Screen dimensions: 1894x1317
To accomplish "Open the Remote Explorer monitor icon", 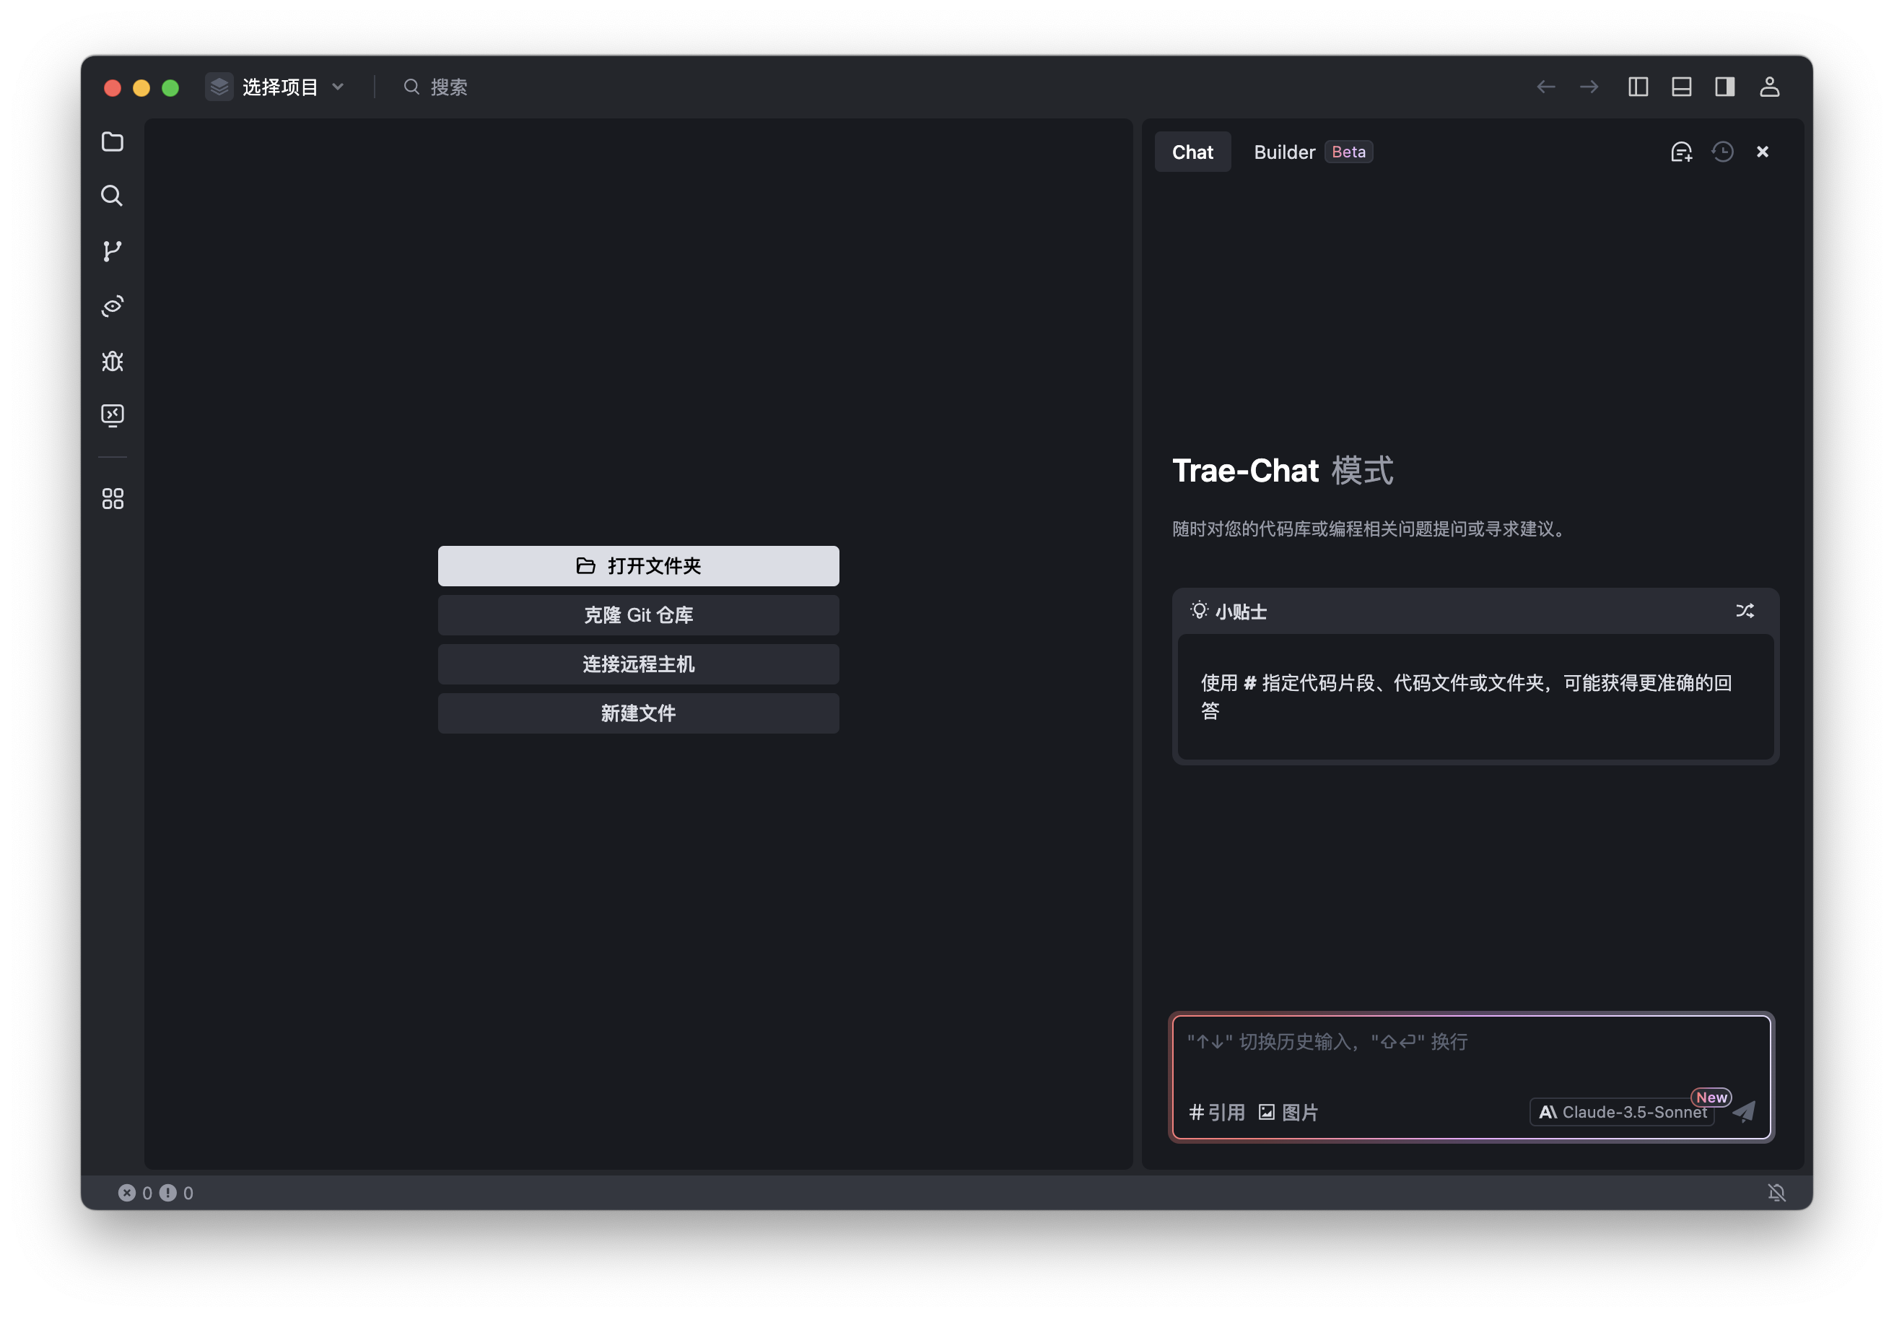I will tap(112, 415).
